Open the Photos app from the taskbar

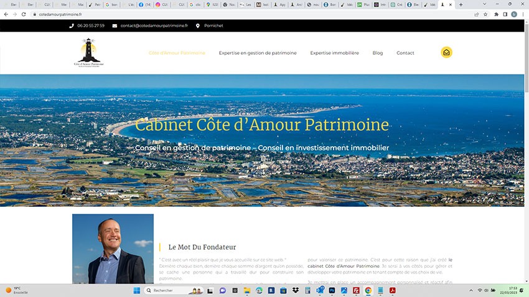344,291
